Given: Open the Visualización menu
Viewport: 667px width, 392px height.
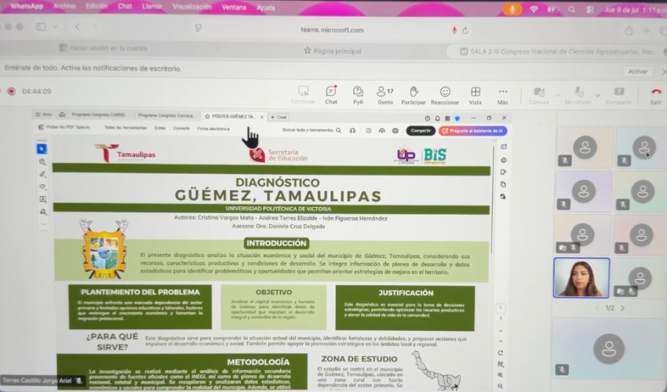Looking at the screenshot, I should pos(191,7).
